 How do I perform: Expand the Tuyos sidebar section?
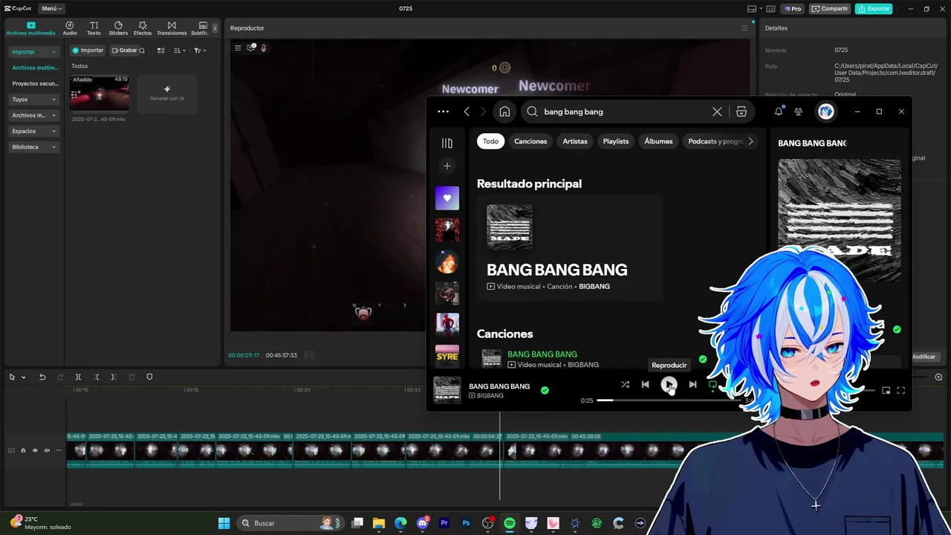click(34, 99)
